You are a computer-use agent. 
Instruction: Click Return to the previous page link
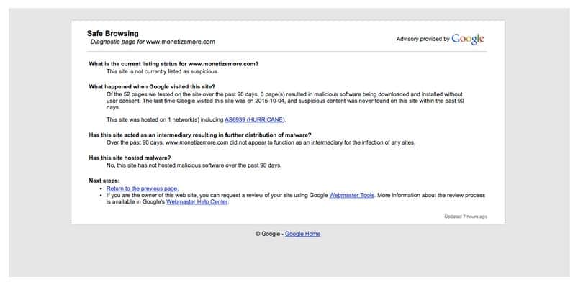click(143, 188)
